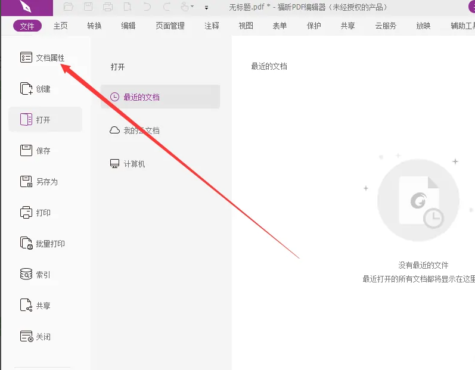
Task: Click the printer icon in title bar
Action: [x=107, y=7]
